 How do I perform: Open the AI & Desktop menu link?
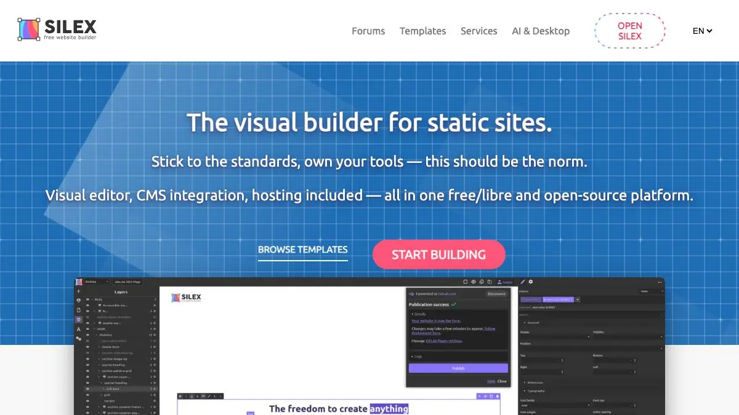click(541, 31)
